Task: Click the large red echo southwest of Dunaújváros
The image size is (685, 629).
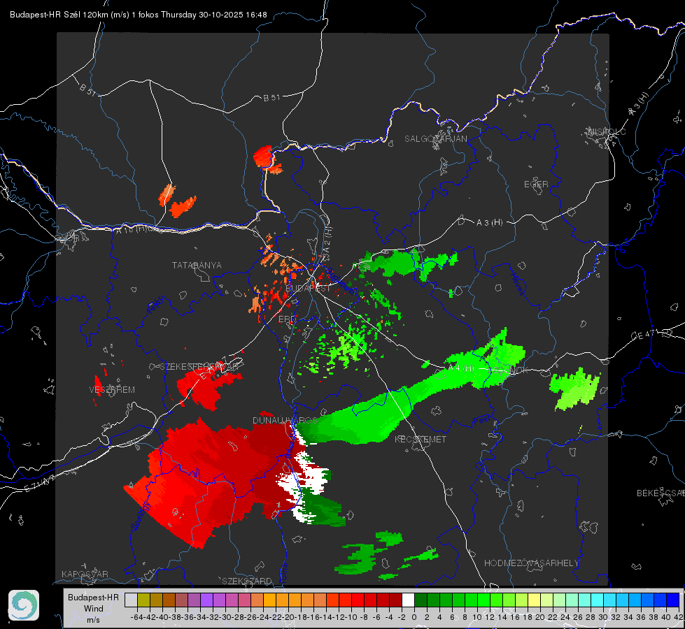Action: click(218, 476)
